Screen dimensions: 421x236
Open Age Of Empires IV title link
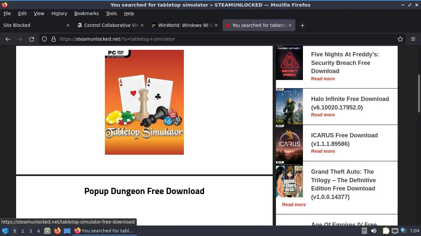pyautogui.click(x=344, y=224)
